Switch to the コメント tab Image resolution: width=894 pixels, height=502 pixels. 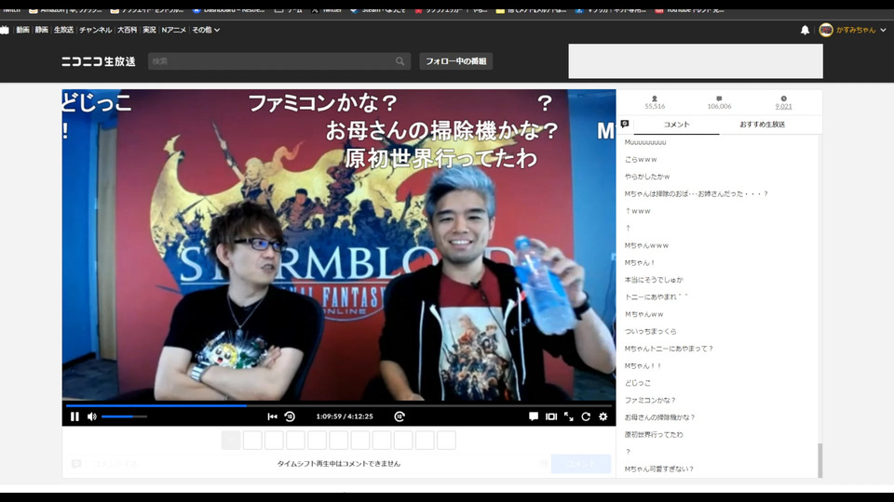676,124
